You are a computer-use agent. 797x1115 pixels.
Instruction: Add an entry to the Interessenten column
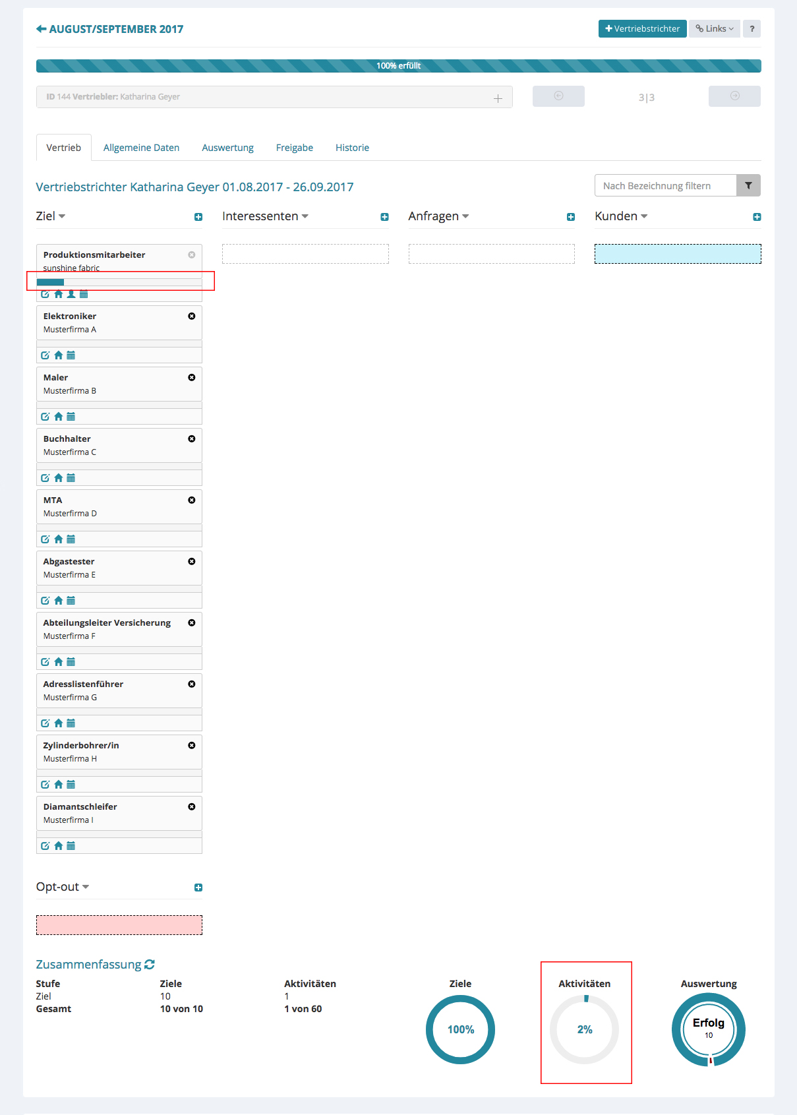[384, 217]
